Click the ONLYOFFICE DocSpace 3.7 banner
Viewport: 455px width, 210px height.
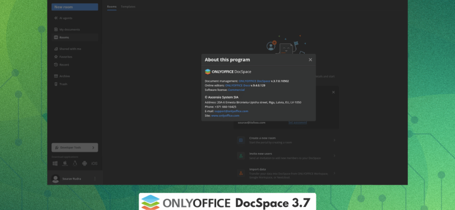click(x=227, y=202)
